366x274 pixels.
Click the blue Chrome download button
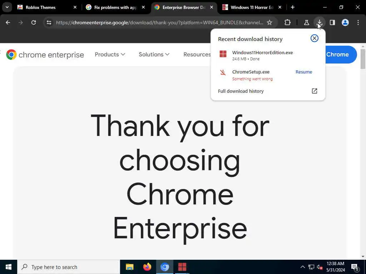[341, 55]
